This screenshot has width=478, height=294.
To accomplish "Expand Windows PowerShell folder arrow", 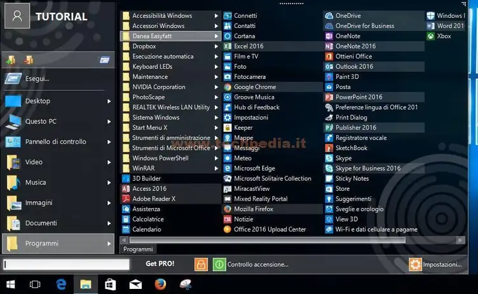I will point(216,158).
